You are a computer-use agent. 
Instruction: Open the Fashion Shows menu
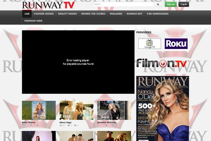[x=44, y=14]
